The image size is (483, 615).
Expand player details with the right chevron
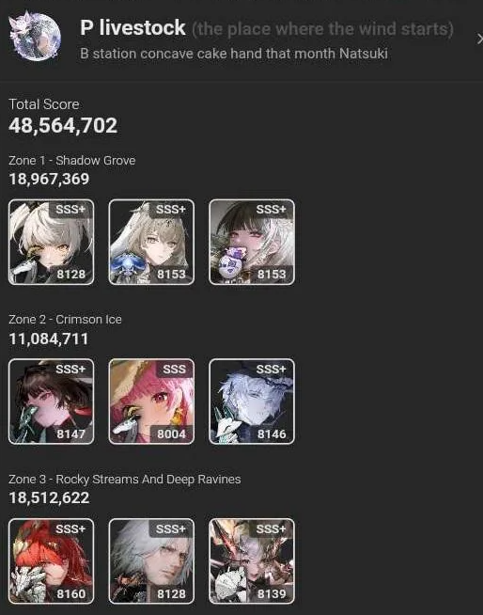pos(479,39)
